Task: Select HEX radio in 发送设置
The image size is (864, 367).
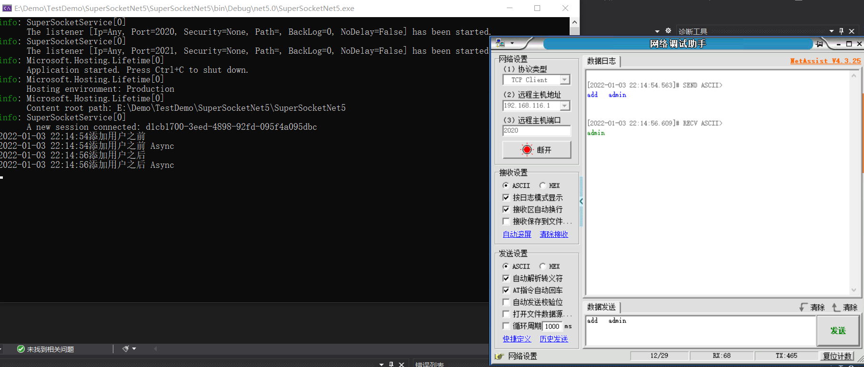Action: pyautogui.click(x=543, y=266)
